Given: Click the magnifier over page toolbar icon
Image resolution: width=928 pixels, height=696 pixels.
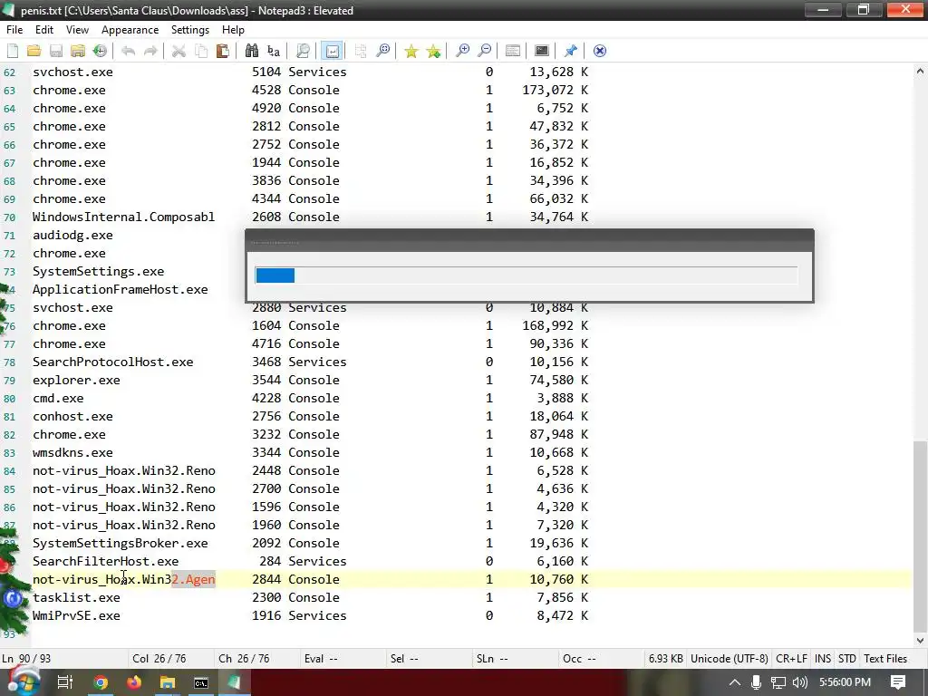Looking at the screenshot, I should pyautogui.click(x=303, y=51).
